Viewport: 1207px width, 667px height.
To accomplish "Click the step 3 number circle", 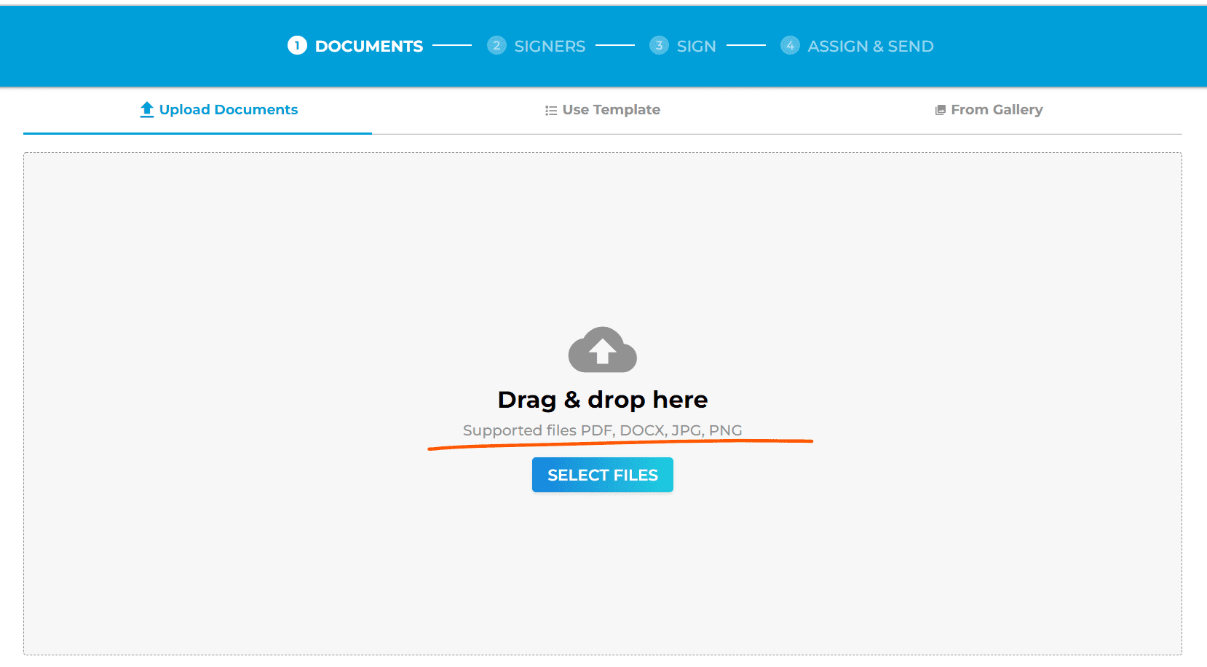I will pos(659,45).
